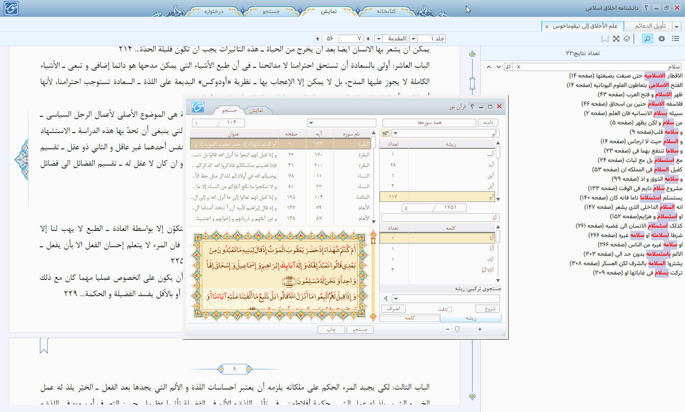Switch to نمایش tab in Quran dialog
685x412 pixels.
coord(256,110)
